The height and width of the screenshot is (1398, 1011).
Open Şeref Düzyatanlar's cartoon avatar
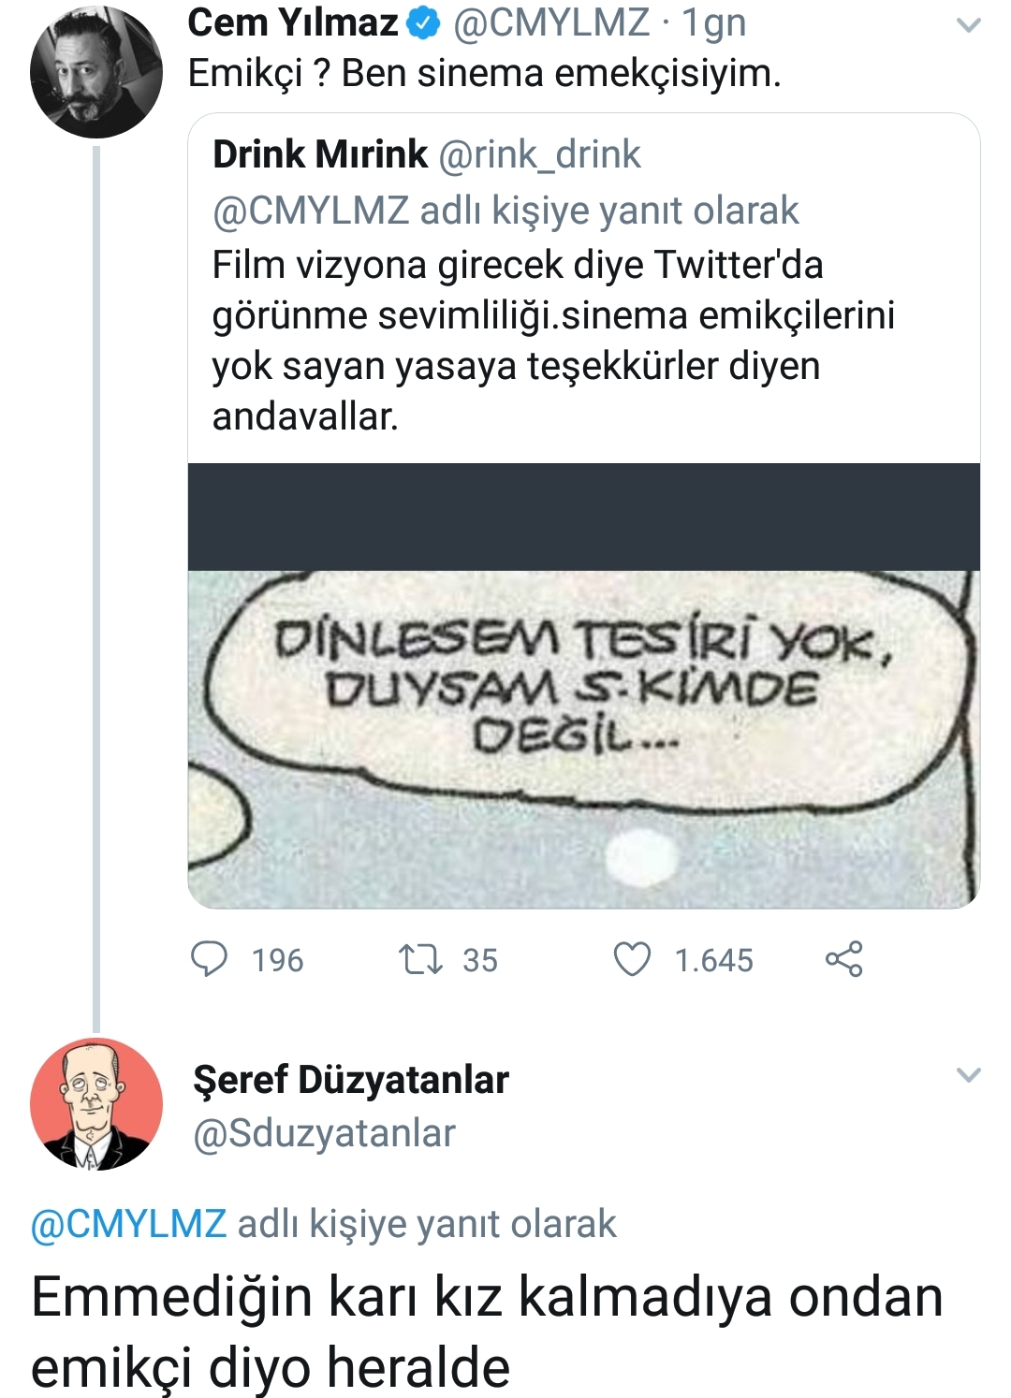point(95,1104)
